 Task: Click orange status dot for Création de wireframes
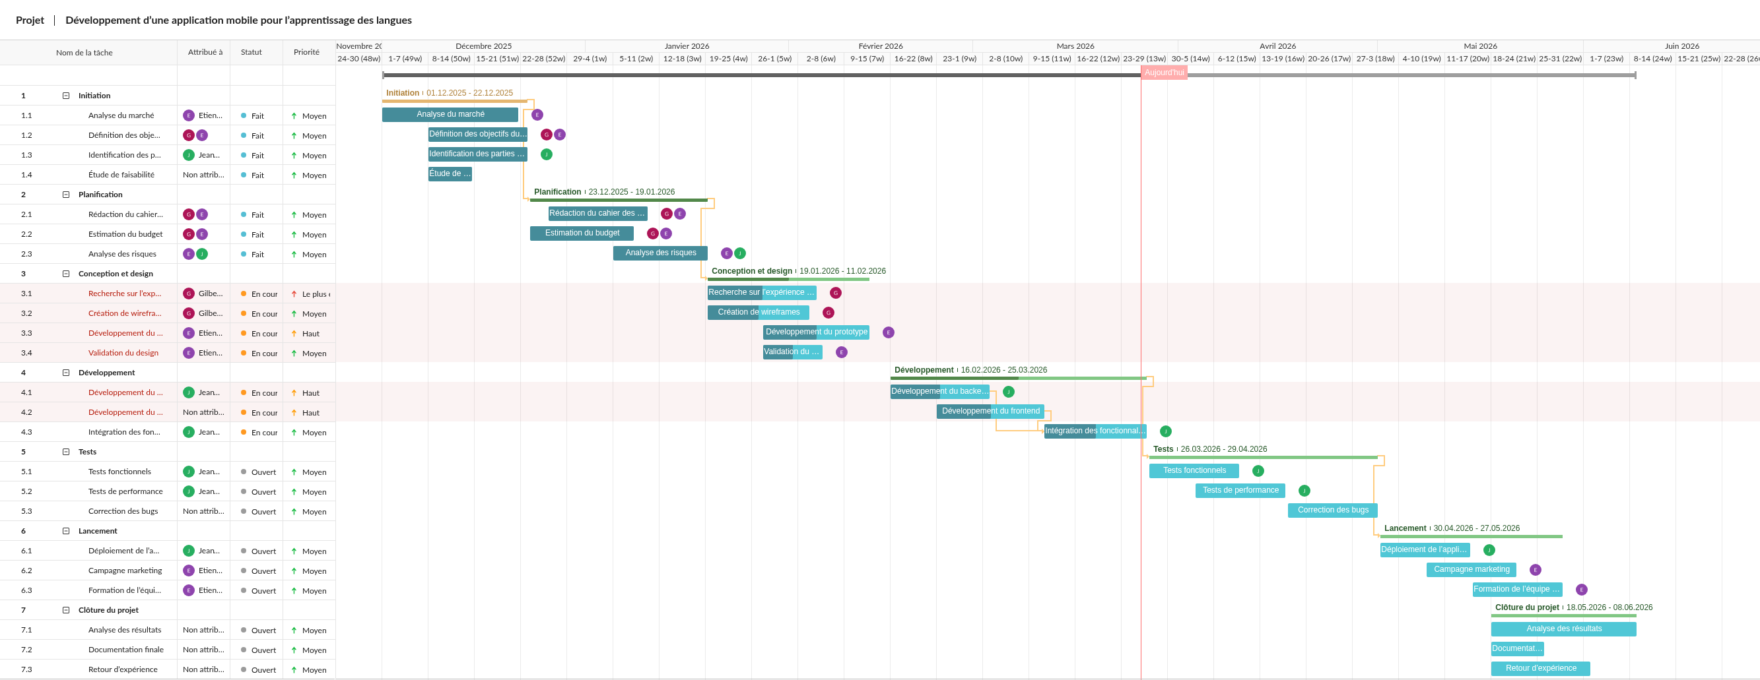(244, 314)
